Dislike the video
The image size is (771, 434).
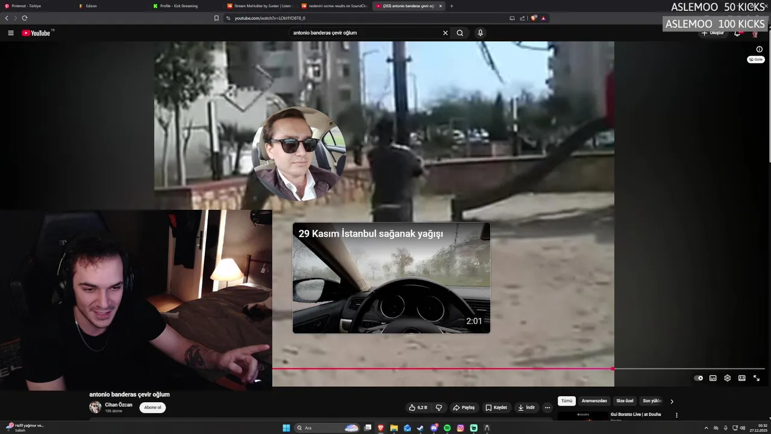tap(439, 407)
